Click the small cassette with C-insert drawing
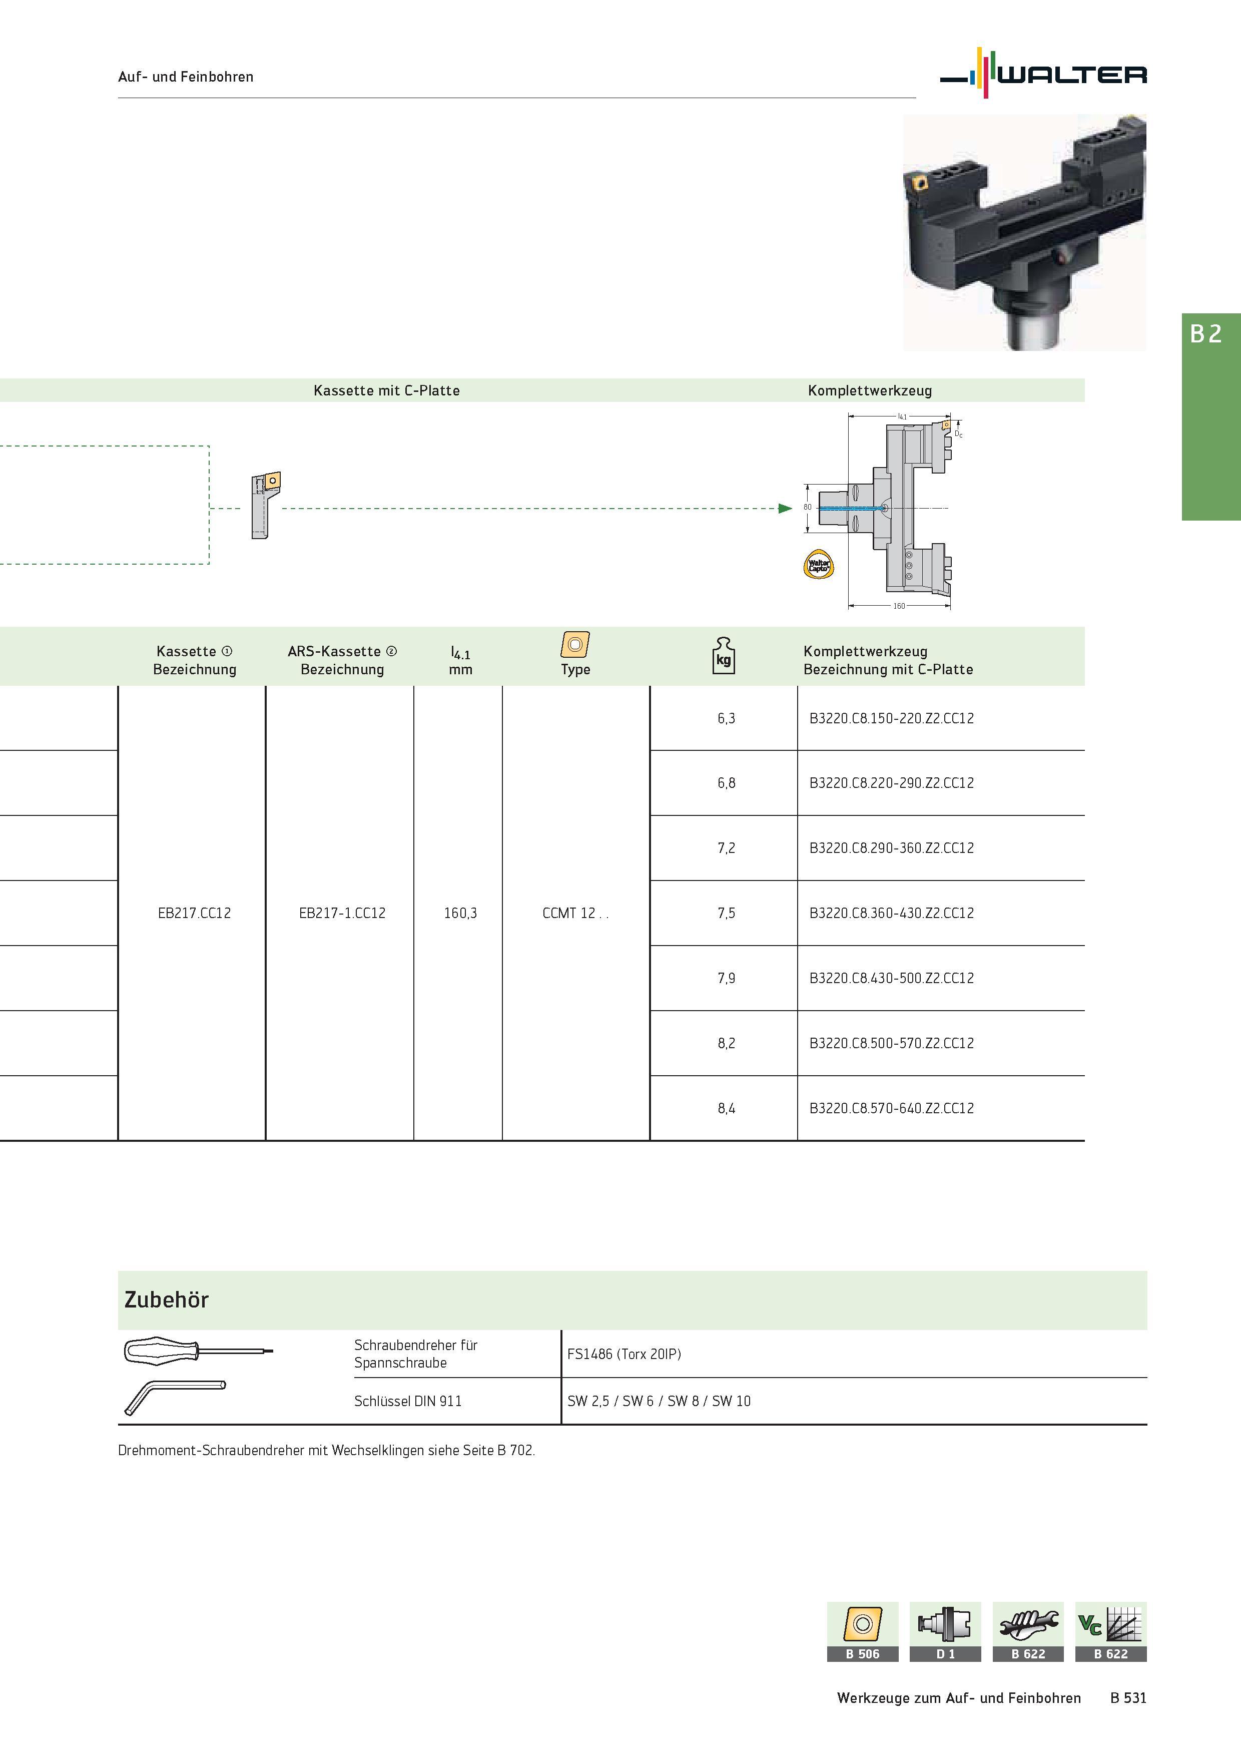The image size is (1241, 1756). pos(266,506)
